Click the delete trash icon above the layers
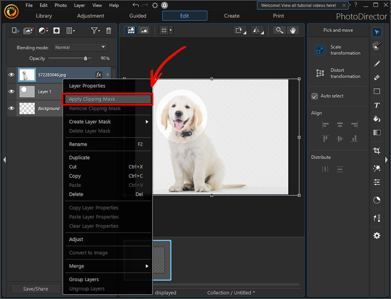391x299 pixels. (x=109, y=30)
